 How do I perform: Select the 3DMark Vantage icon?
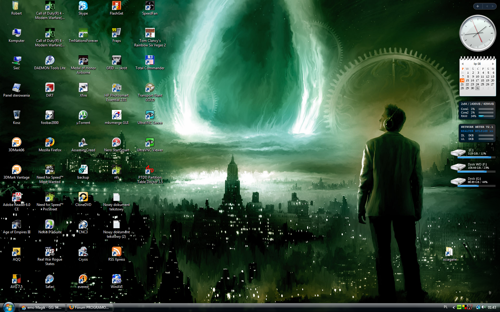pos(16,172)
